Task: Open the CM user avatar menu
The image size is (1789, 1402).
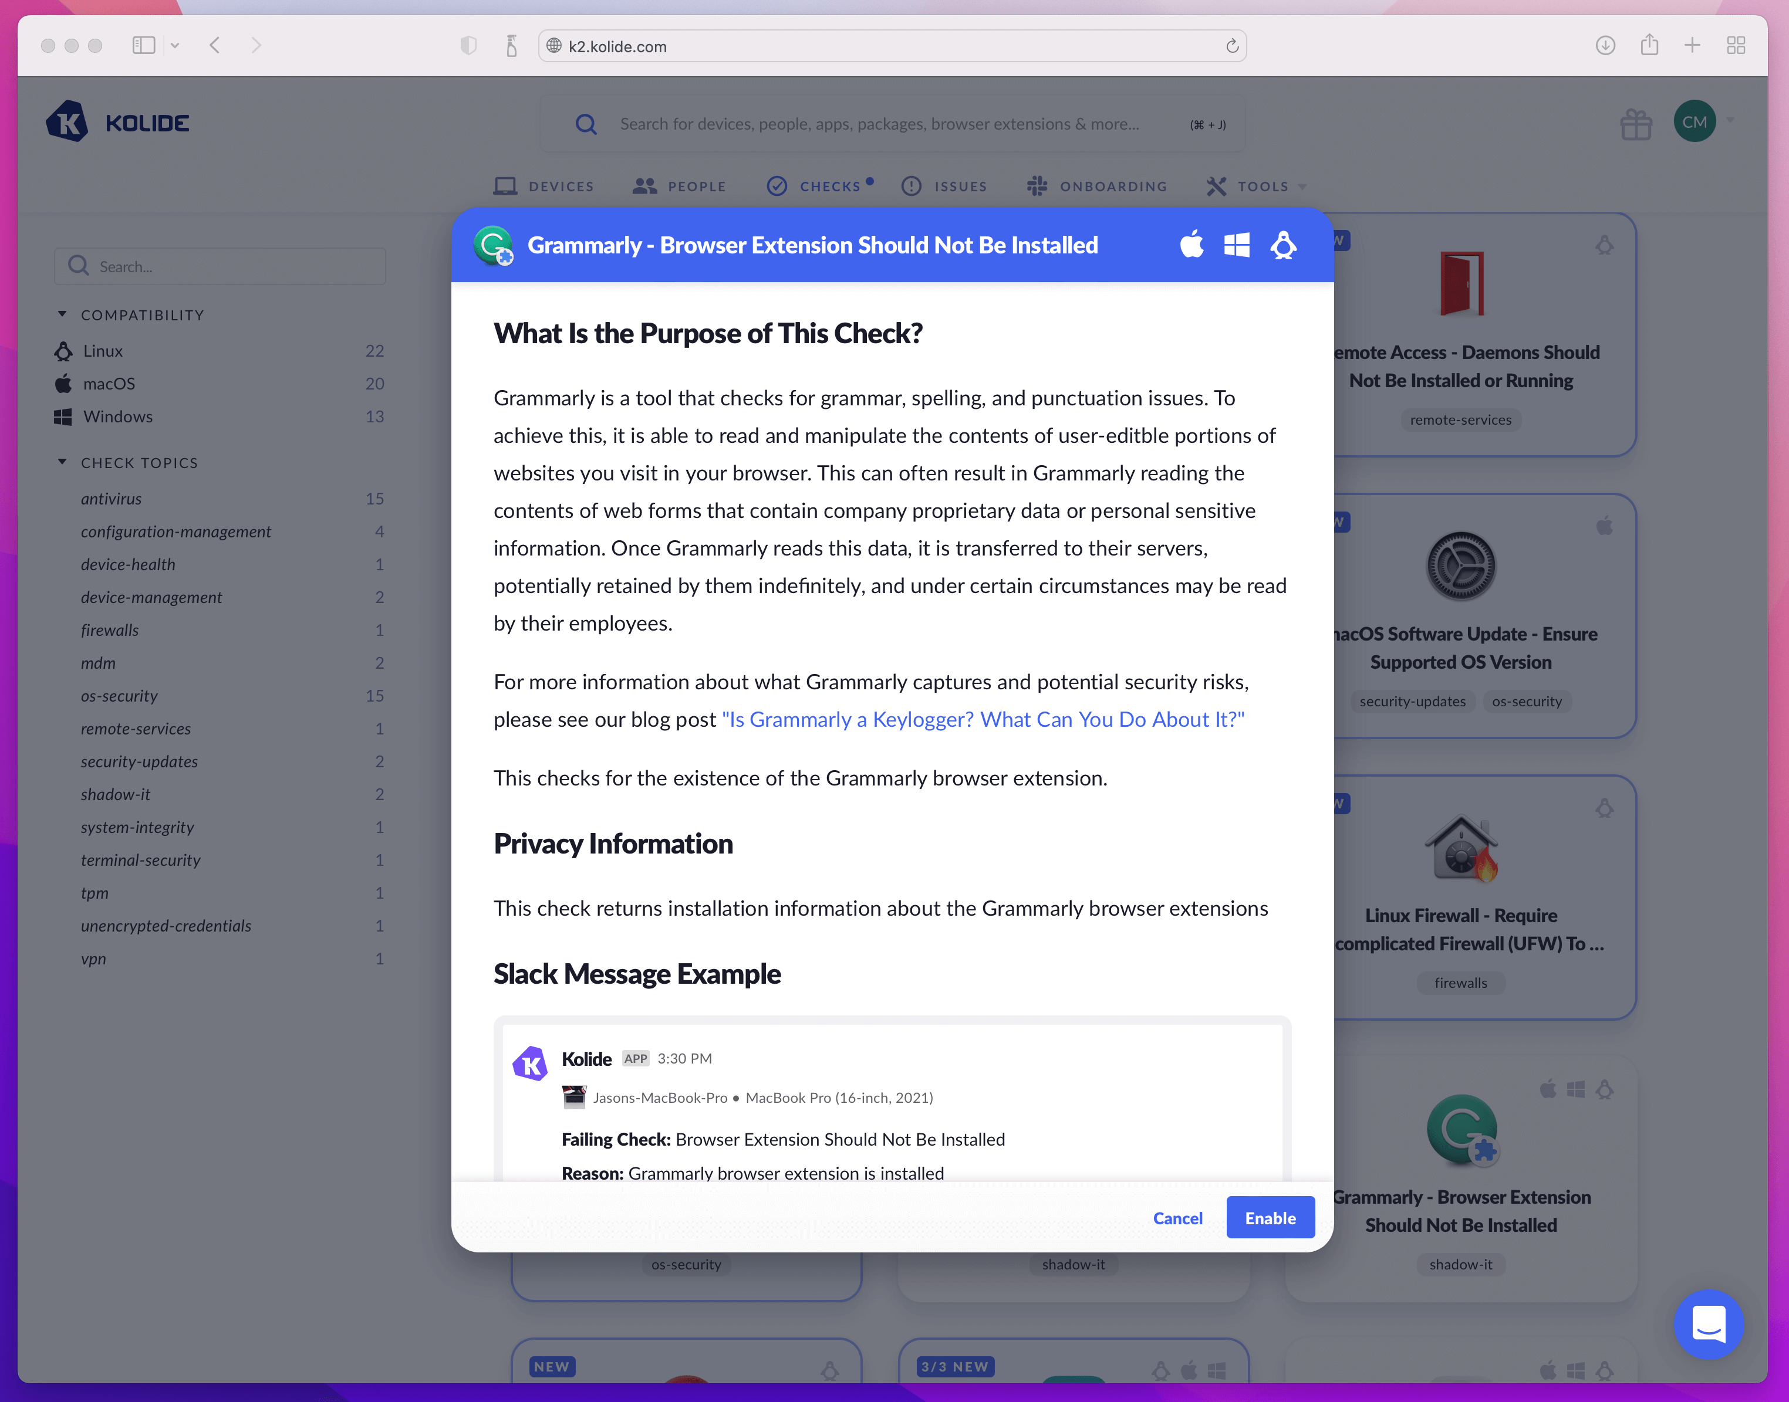Action: (x=1695, y=122)
